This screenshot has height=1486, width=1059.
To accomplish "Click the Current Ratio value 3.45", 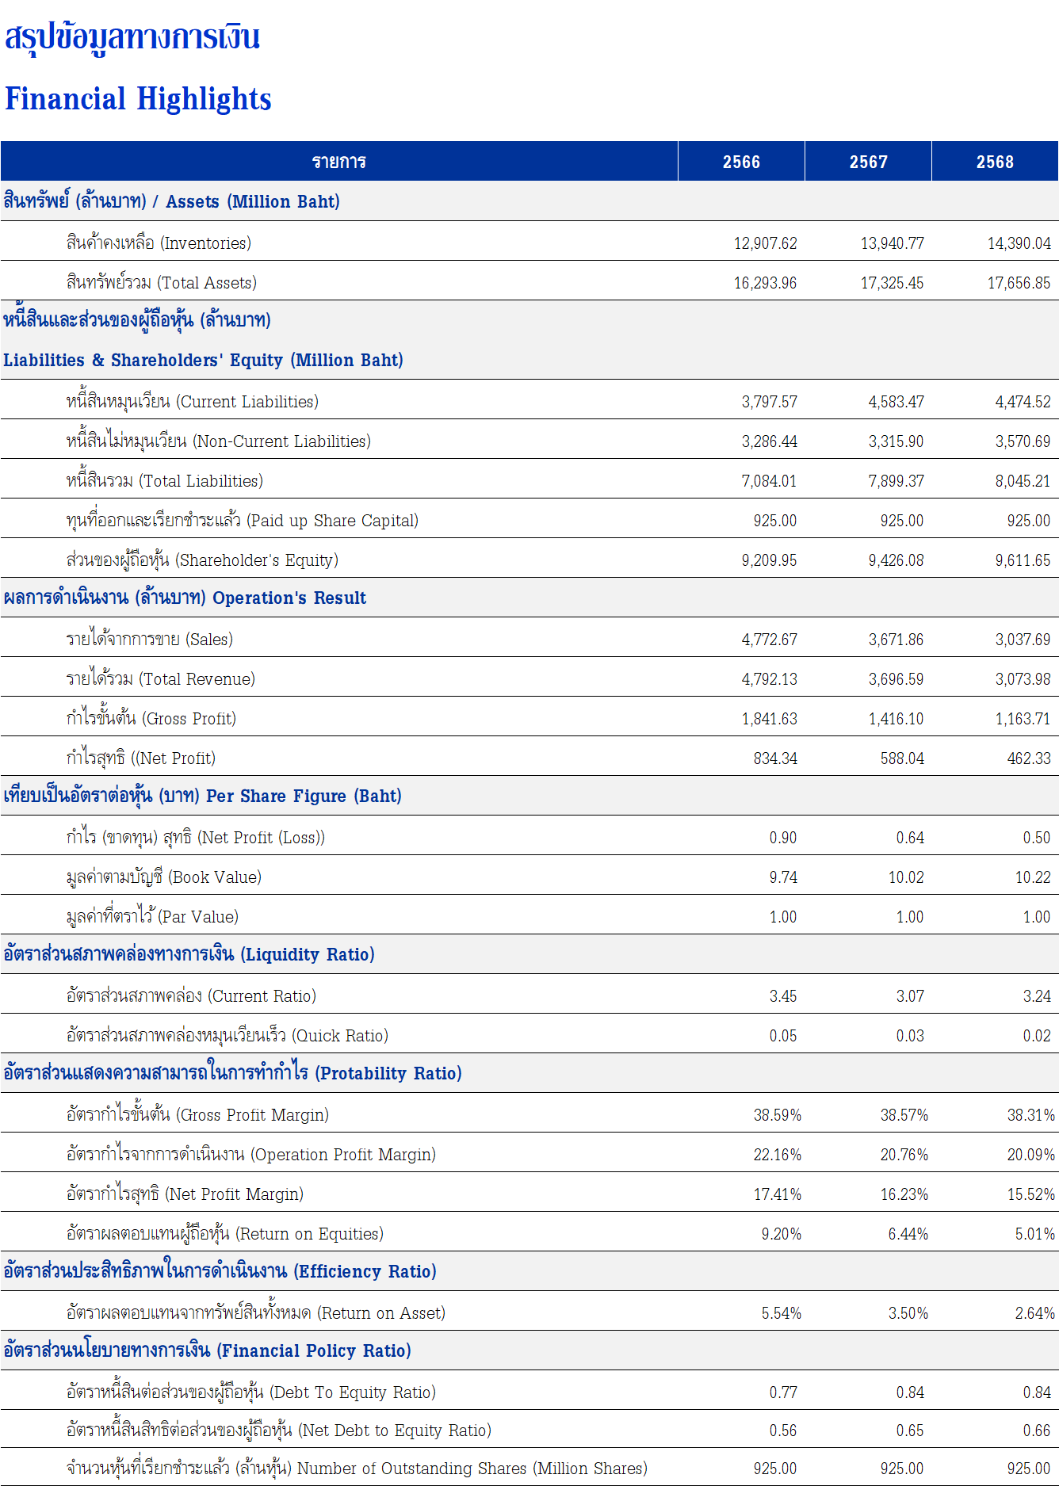I will (x=782, y=996).
